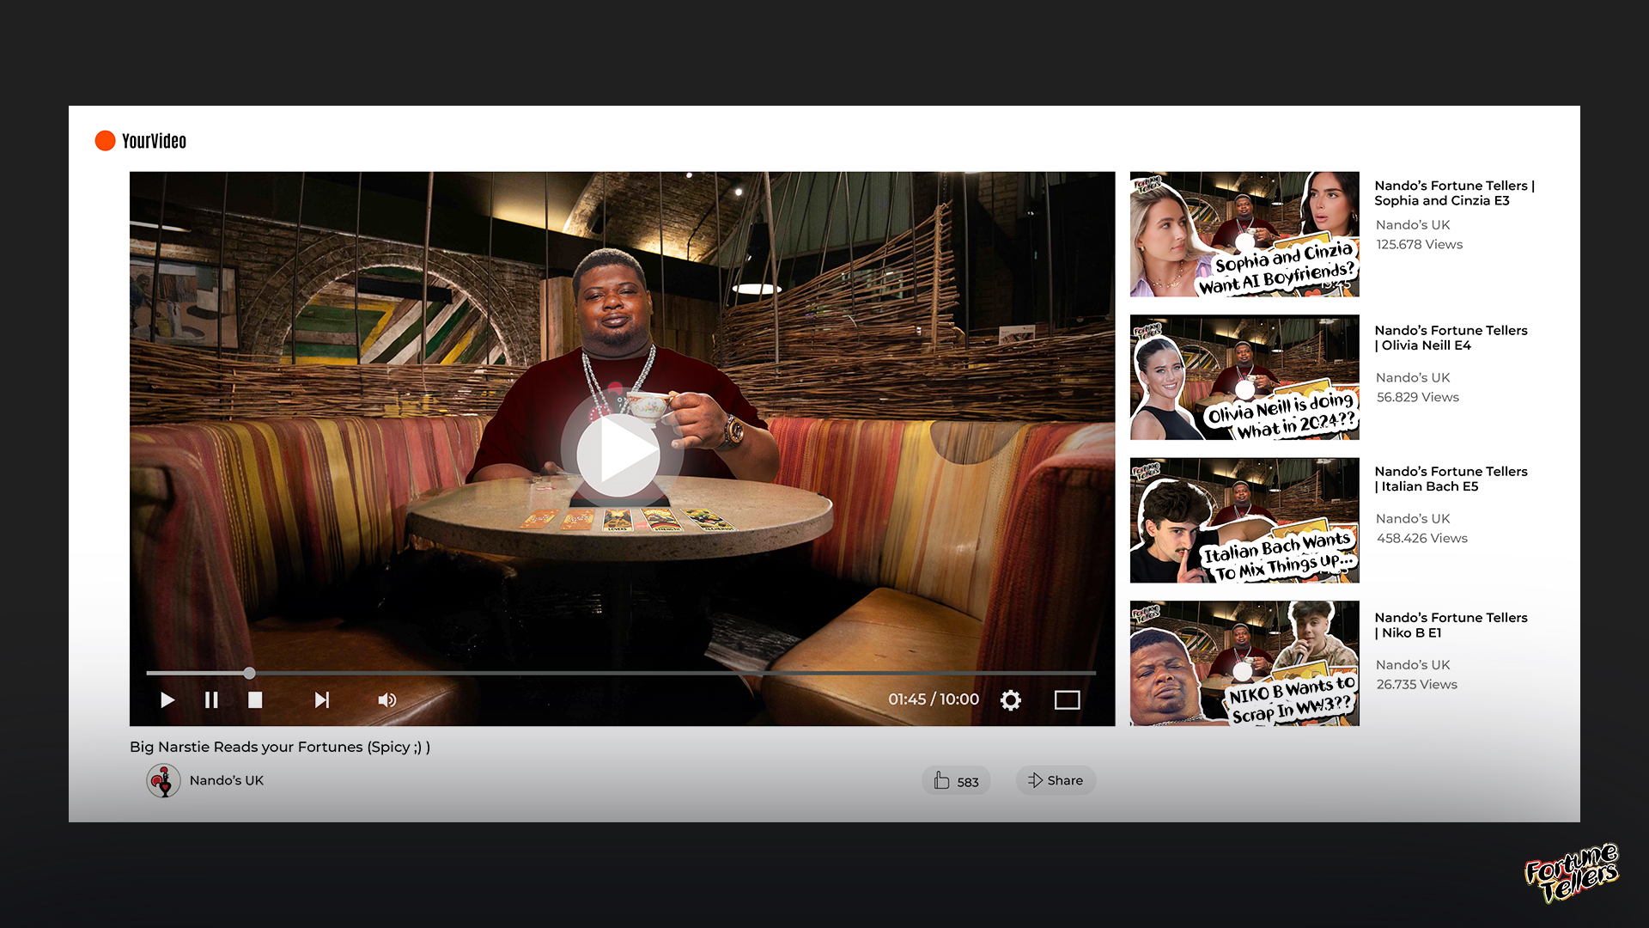
Task: Click Nando's UK under Niko B E1
Action: click(1413, 665)
